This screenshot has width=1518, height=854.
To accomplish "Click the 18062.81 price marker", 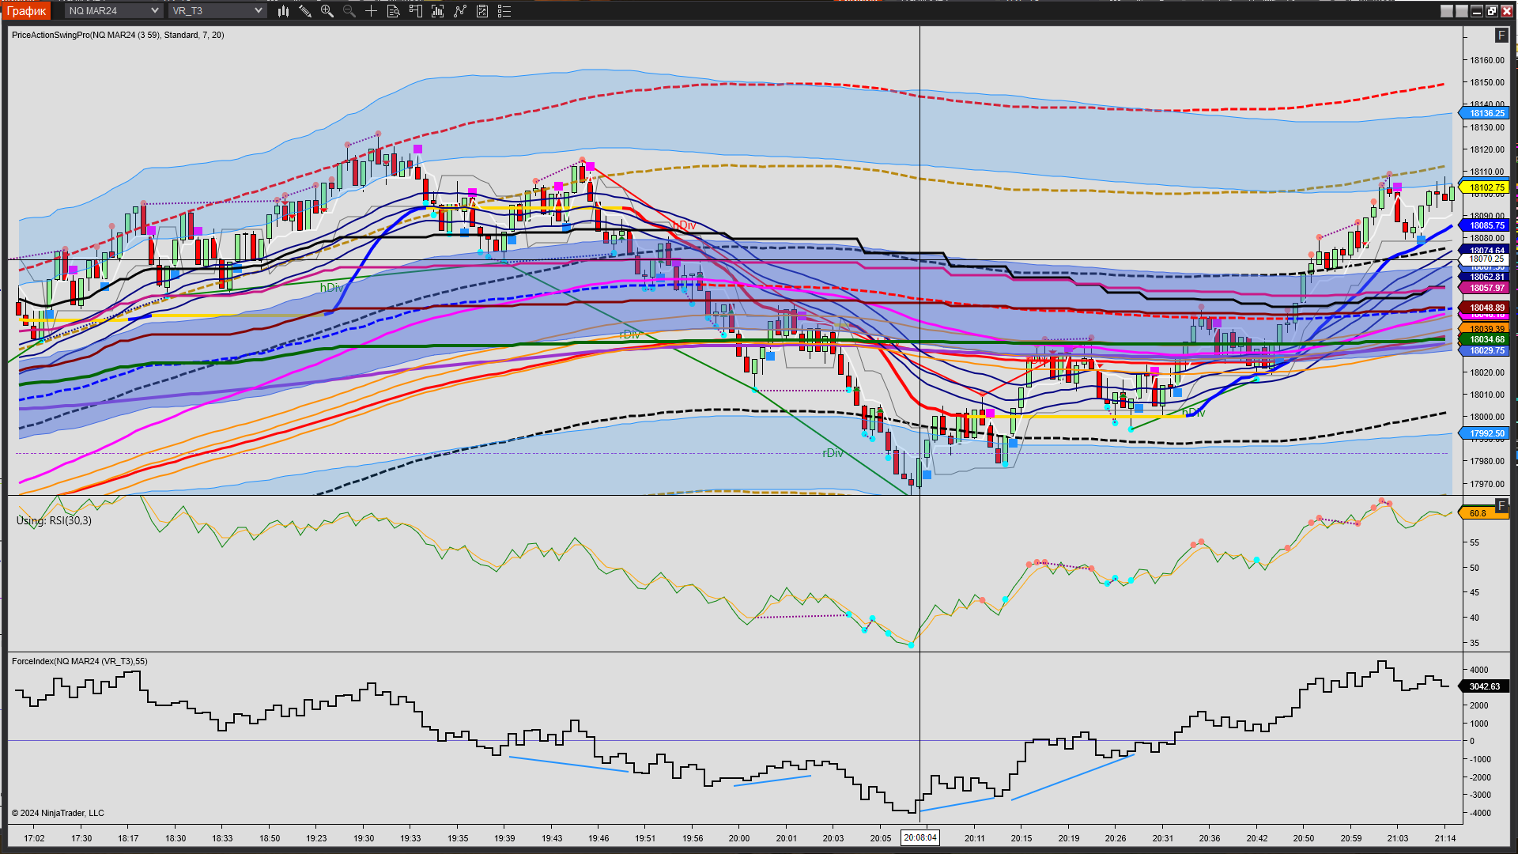I will point(1486,278).
